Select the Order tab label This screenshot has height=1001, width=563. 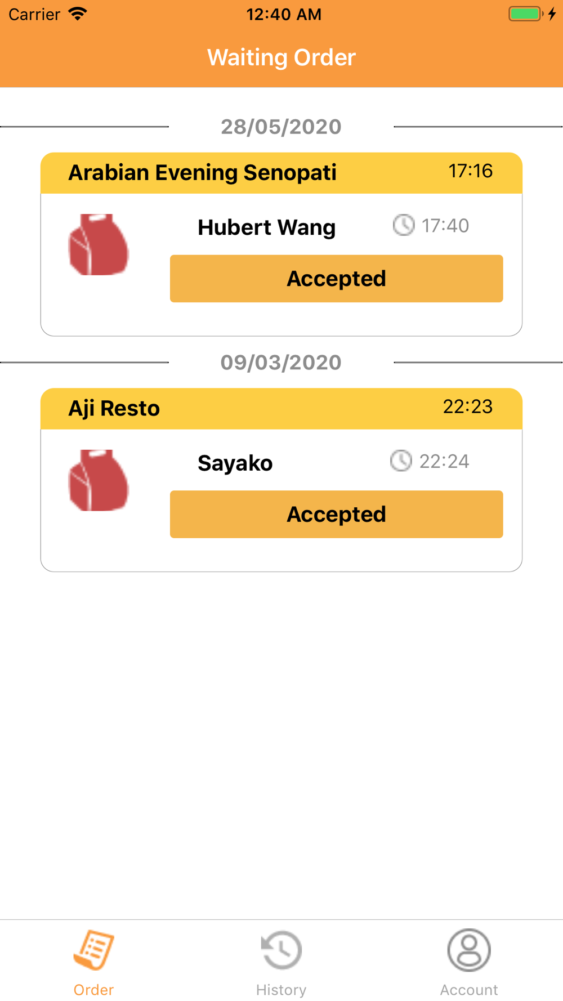[93, 990]
